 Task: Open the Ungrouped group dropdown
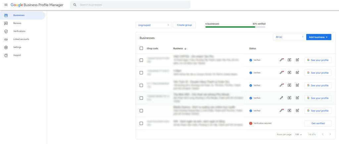pos(154,25)
